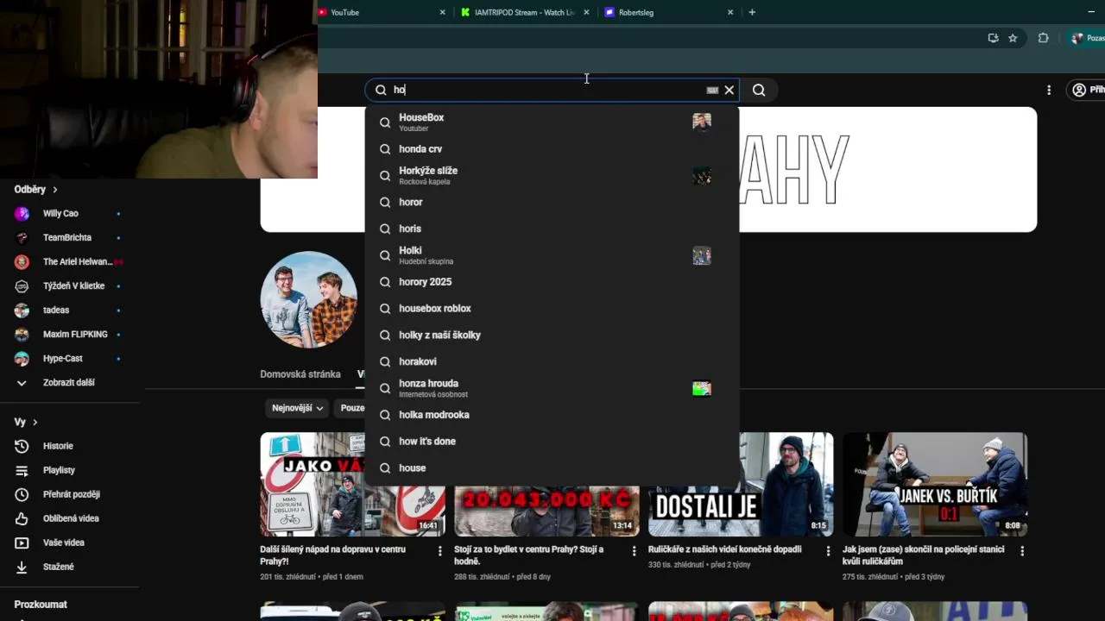Open the browser profile avatar button
This screenshot has height=621, width=1105.
click(x=1087, y=38)
